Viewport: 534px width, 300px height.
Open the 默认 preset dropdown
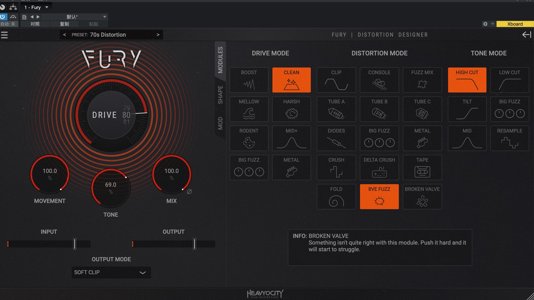(75, 17)
